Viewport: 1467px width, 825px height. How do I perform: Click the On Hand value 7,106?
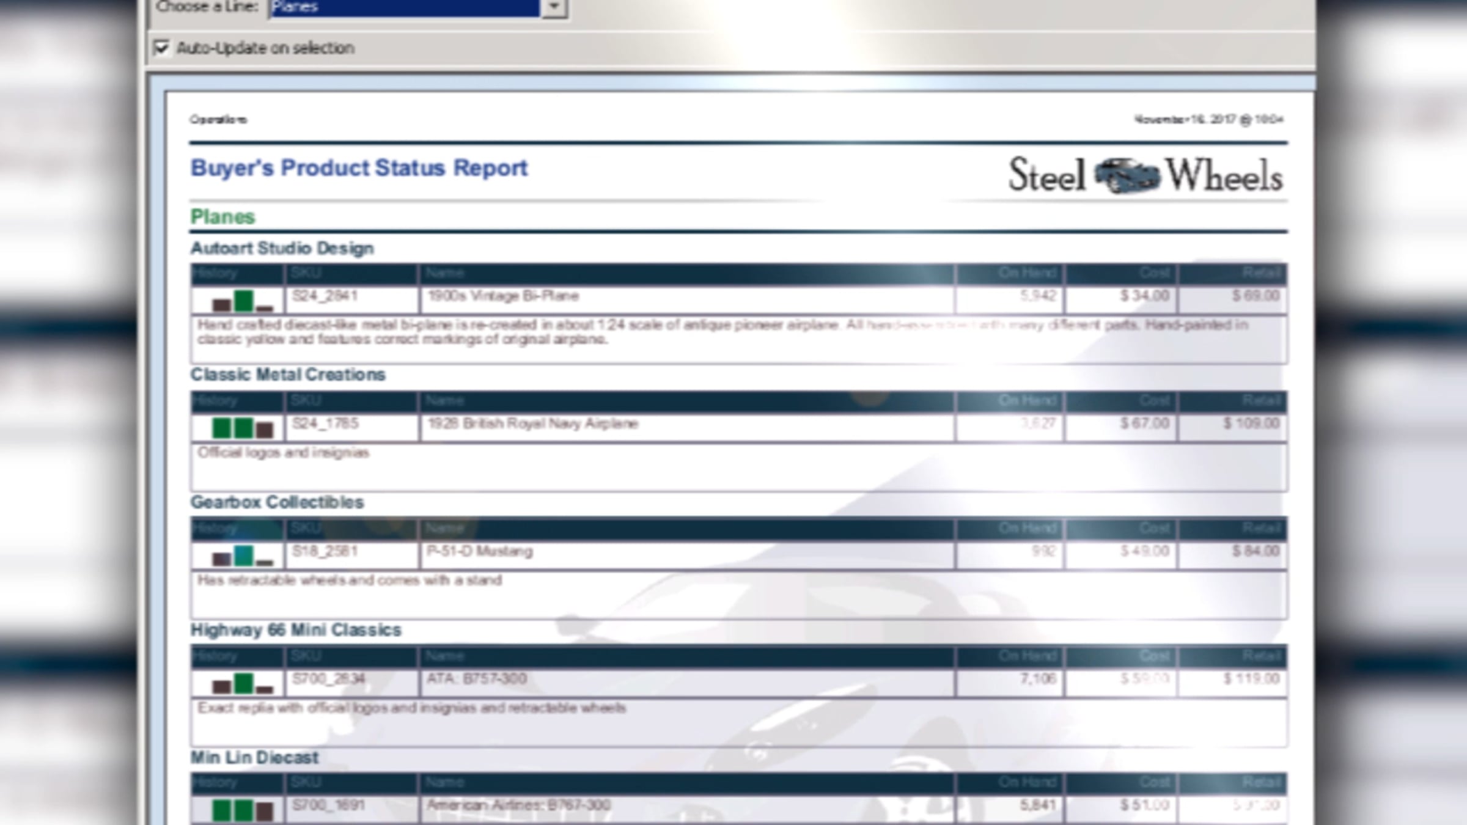(x=1038, y=679)
